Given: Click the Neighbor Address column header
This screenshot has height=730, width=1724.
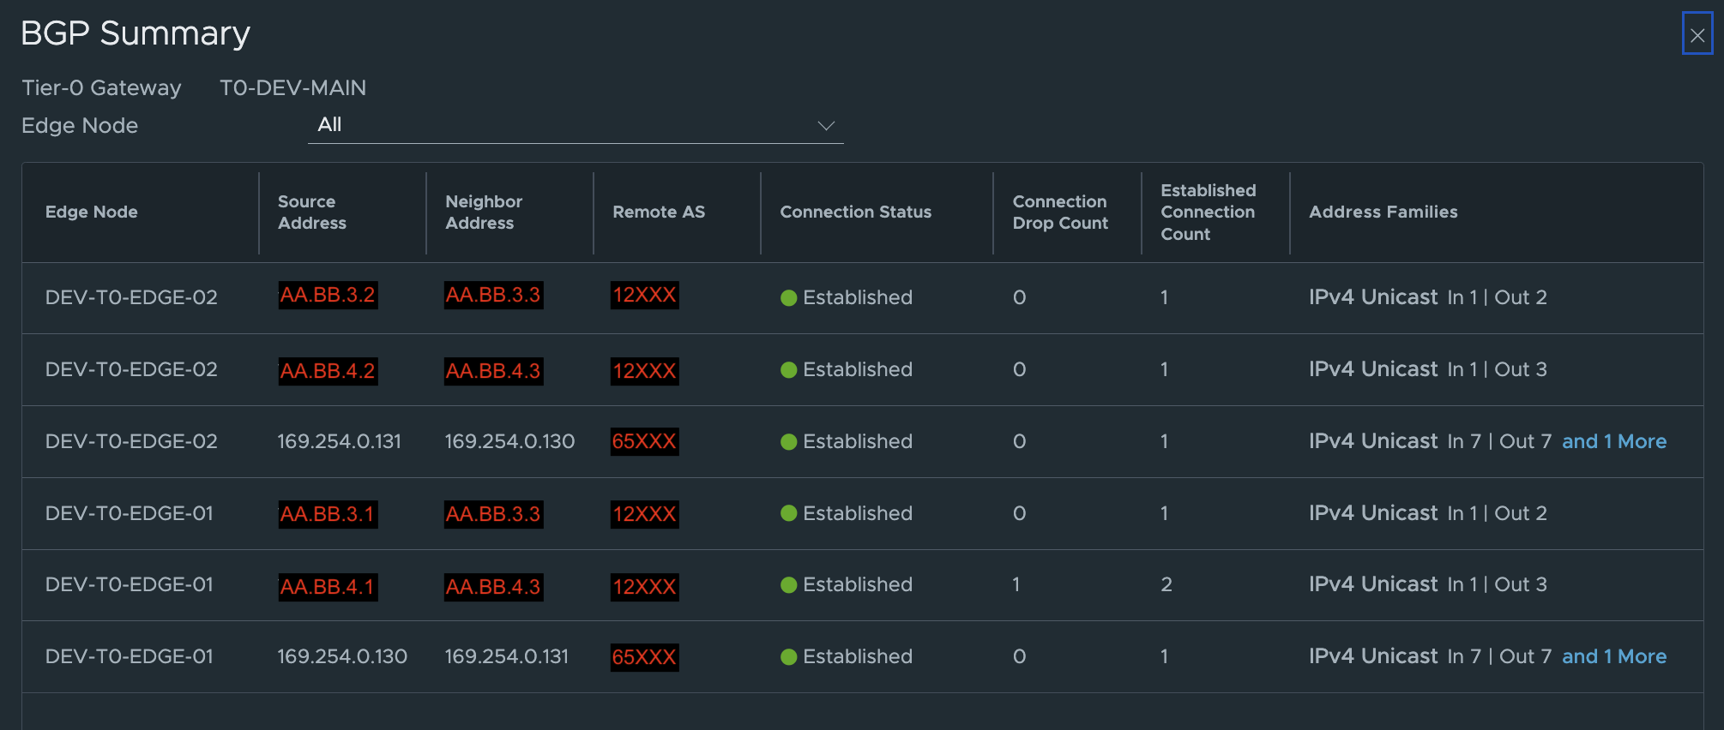Looking at the screenshot, I should pos(484,212).
